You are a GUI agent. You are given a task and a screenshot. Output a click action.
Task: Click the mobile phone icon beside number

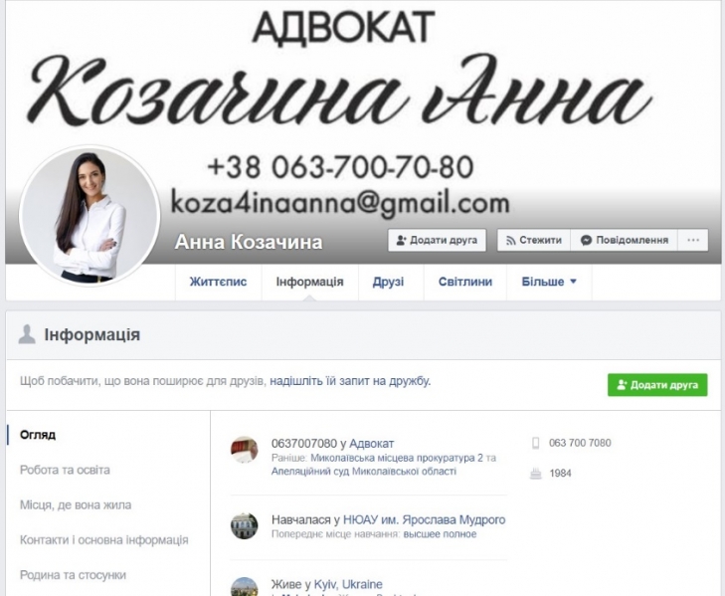point(535,444)
